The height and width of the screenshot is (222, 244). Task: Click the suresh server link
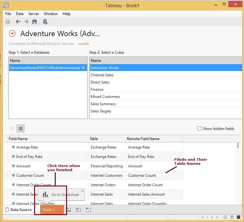tap(83, 44)
